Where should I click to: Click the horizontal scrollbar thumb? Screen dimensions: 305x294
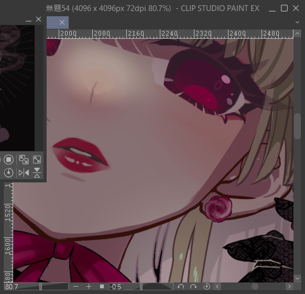click(255, 287)
